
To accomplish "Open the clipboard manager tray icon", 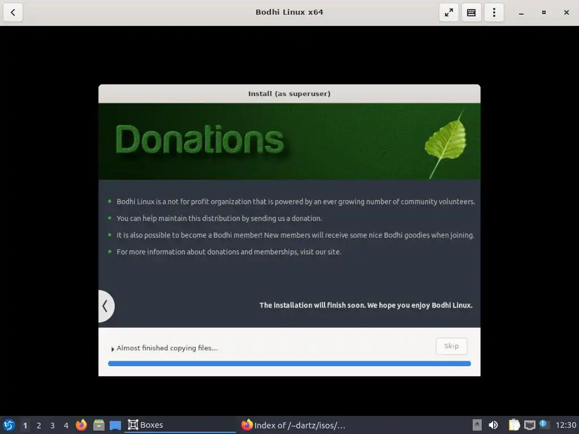I will 514,425.
